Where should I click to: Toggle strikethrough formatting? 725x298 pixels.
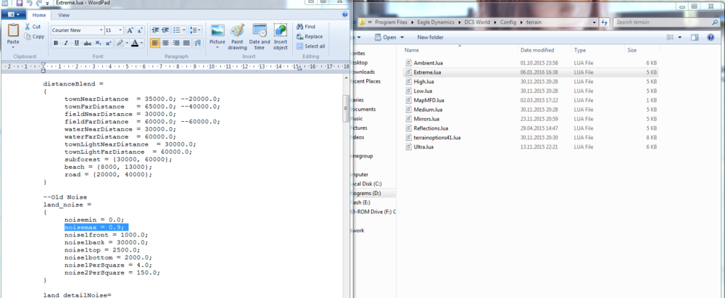click(88, 43)
